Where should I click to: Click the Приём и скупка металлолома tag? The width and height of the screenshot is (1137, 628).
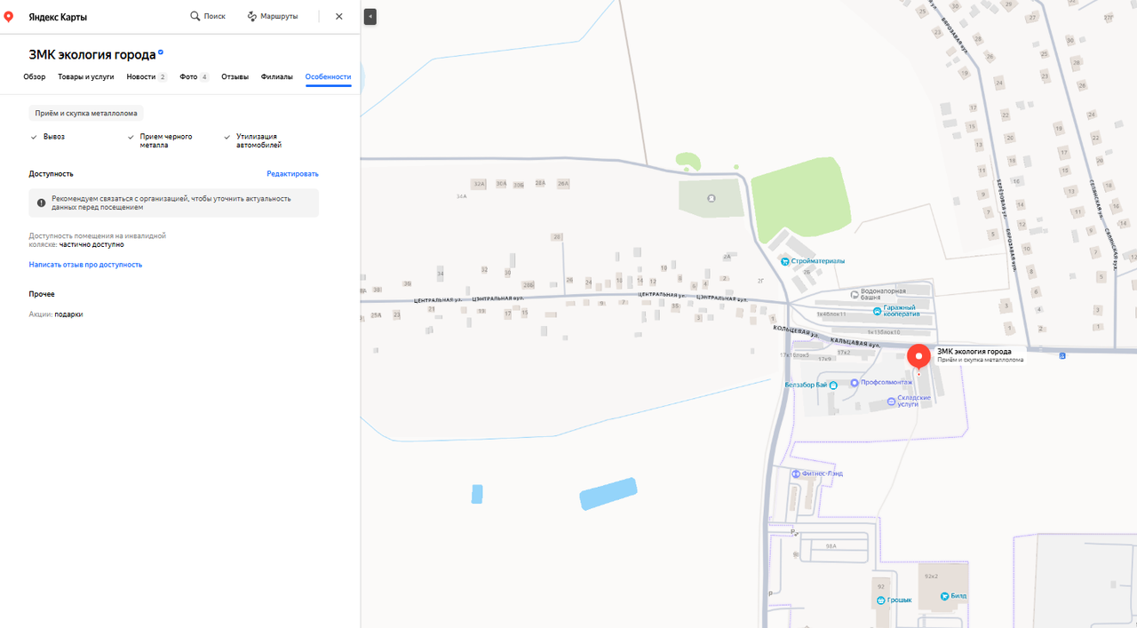pos(86,114)
